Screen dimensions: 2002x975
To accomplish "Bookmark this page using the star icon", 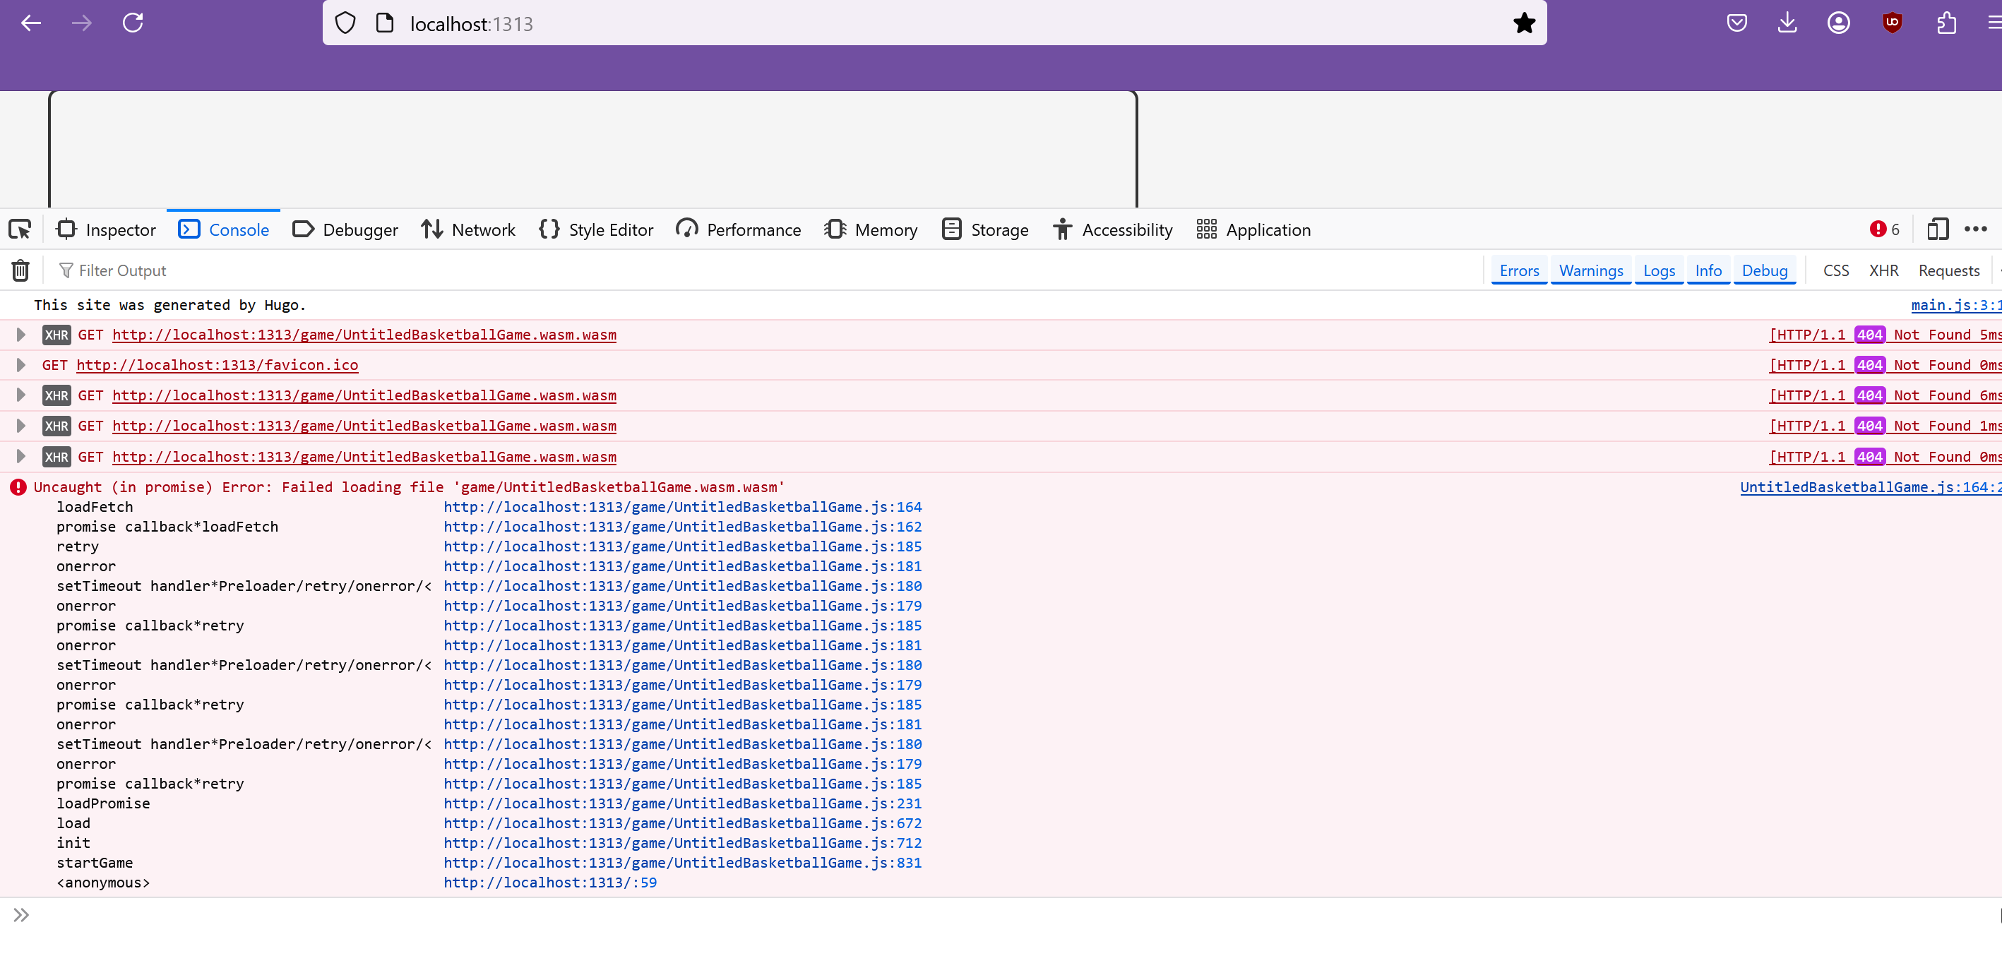I will pos(1524,23).
